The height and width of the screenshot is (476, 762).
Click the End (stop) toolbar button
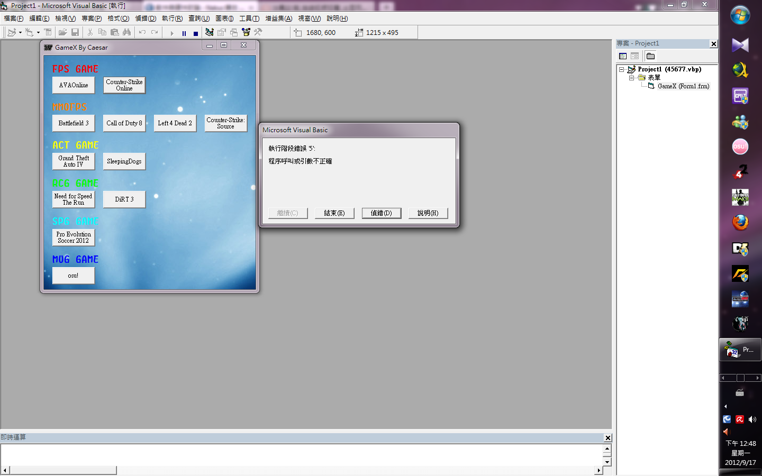pyautogui.click(x=196, y=33)
